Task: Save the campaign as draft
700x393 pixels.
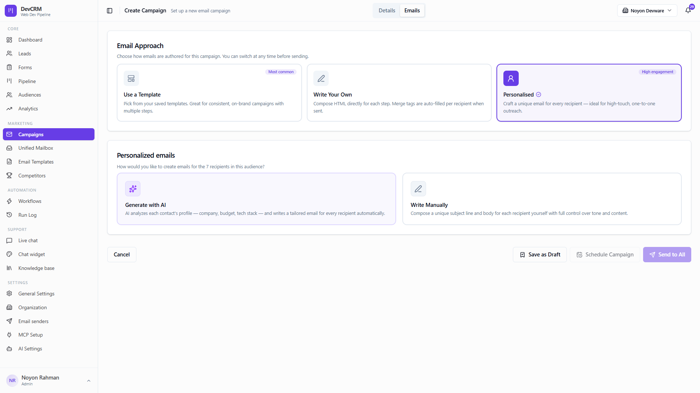Action: click(540, 255)
